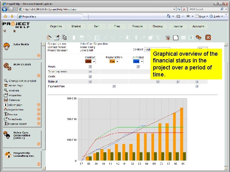Expand the Timesheets section arrow
Viewport: 230px width, 172px height.
click(39, 119)
